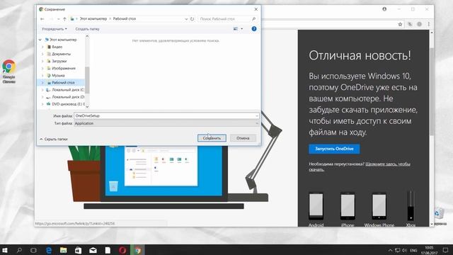Bookmark the page with the Chrome star
The height and width of the screenshot is (255, 453).
[400, 24]
